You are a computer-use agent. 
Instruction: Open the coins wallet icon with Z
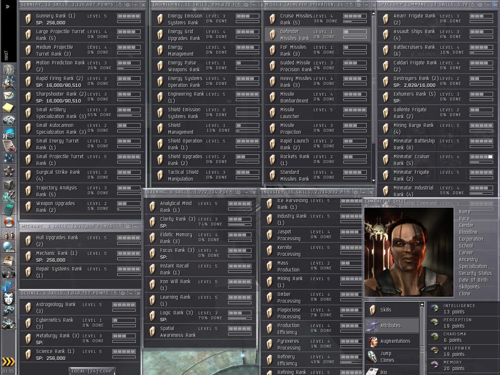coord(9,196)
